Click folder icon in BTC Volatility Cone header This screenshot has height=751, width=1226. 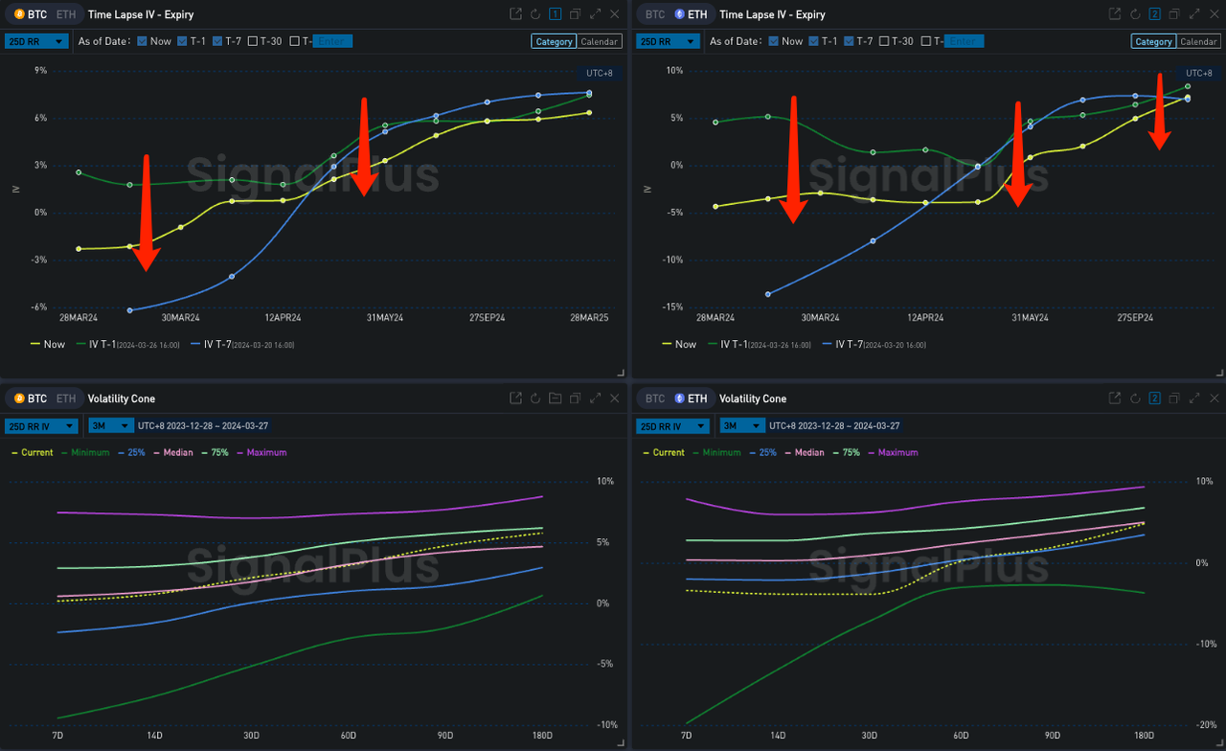[556, 398]
